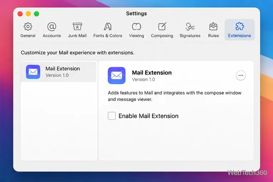
Task: Enable Mail Extension checkbox
Action: coord(112,116)
